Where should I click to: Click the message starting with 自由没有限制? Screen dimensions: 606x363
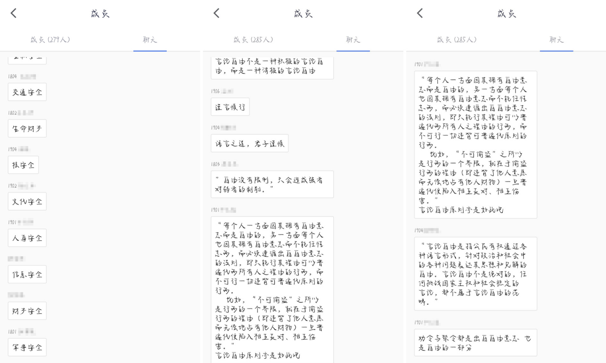(x=272, y=184)
